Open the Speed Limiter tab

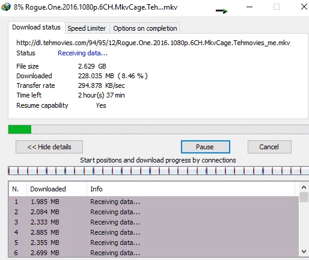tap(87, 28)
